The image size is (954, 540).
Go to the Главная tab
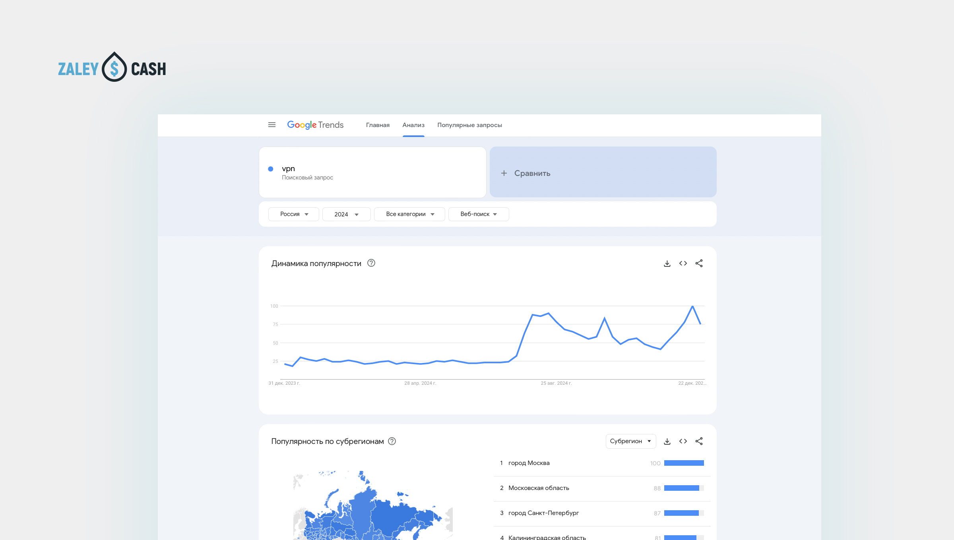point(378,125)
